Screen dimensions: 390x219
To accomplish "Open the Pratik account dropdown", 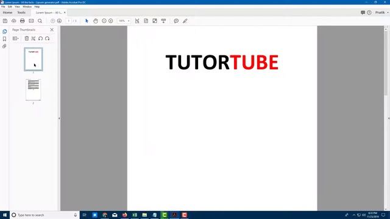I will [x=382, y=12].
